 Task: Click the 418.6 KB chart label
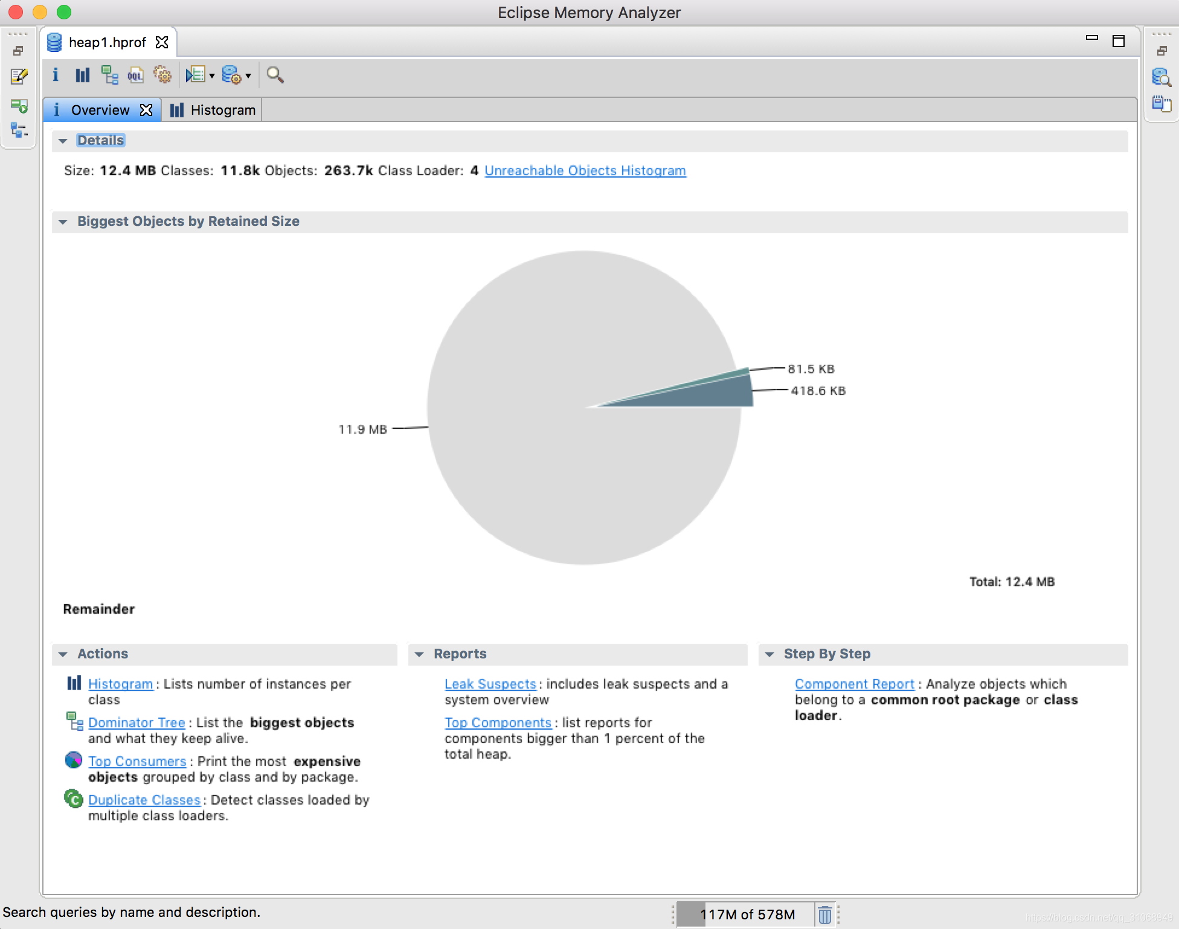818,391
